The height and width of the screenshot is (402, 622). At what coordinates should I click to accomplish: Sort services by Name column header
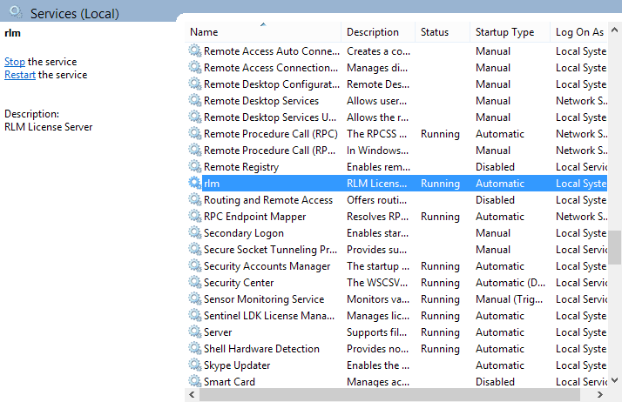[261, 32]
